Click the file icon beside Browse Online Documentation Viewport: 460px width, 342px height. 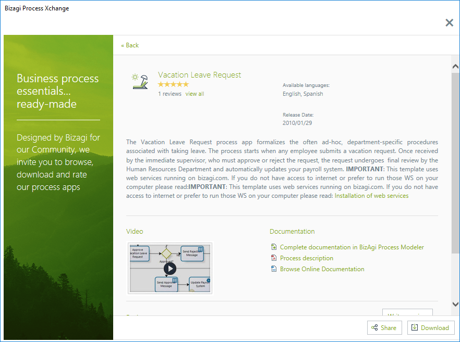tap(274, 269)
